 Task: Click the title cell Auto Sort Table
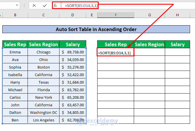click(x=96, y=29)
